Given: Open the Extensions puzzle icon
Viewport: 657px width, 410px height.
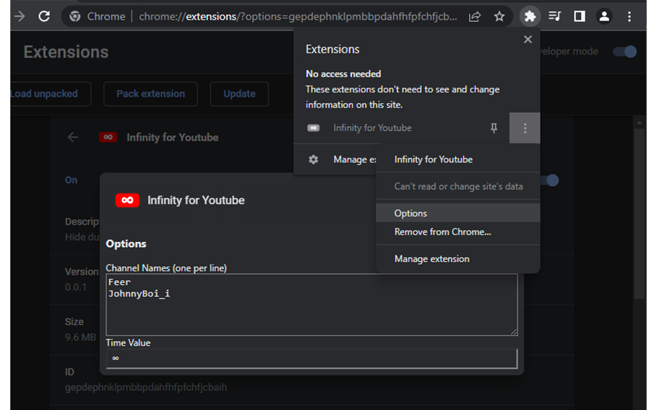Looking at the screenshot, I should (530, 16).
